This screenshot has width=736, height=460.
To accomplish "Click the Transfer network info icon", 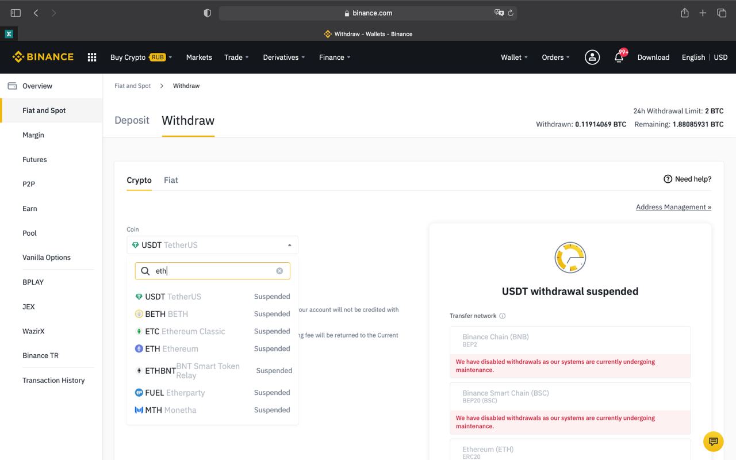I will tap(502, 316).
